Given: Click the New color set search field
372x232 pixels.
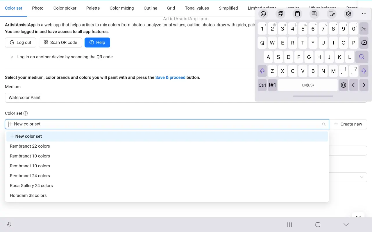Looking at the screenshot, I should pos(167,124).
